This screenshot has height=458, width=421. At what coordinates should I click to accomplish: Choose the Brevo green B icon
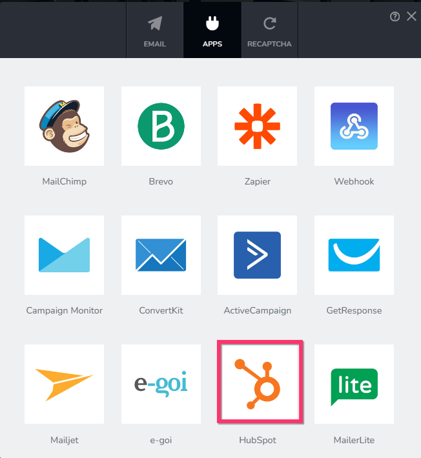[161, 126]
